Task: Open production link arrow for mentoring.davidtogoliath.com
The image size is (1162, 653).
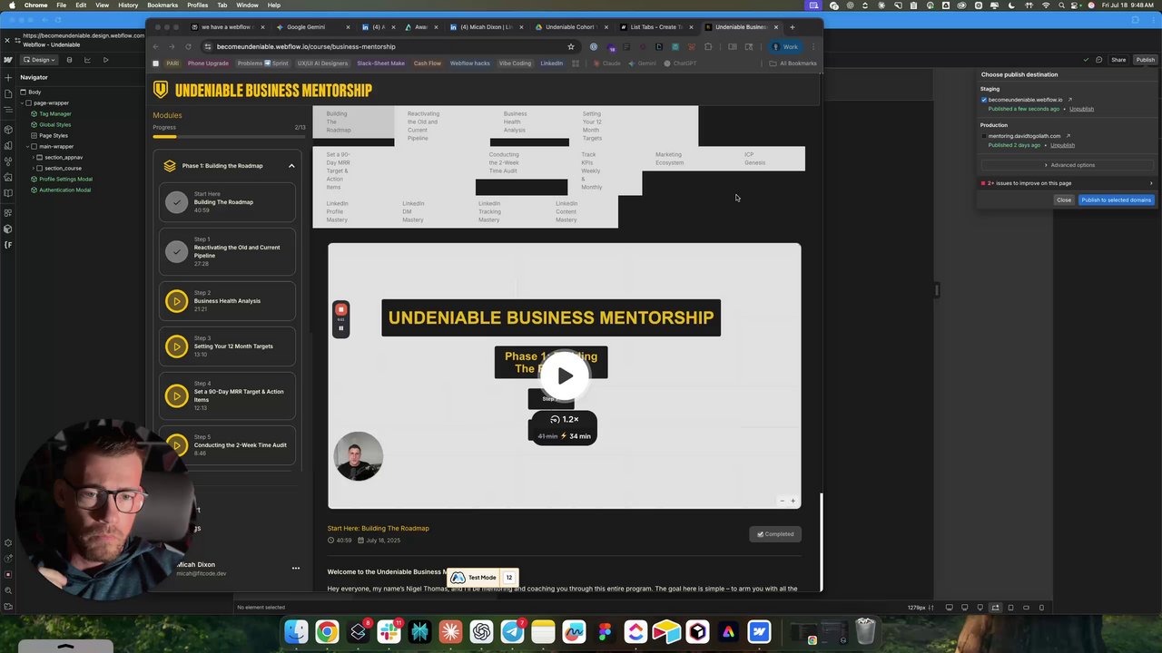Action: tap(1068, 136)
